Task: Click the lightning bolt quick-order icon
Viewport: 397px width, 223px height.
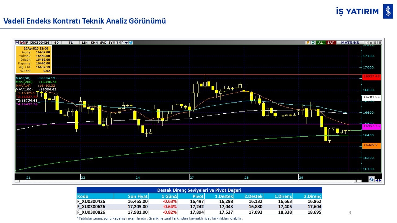Action: [308, 42]
